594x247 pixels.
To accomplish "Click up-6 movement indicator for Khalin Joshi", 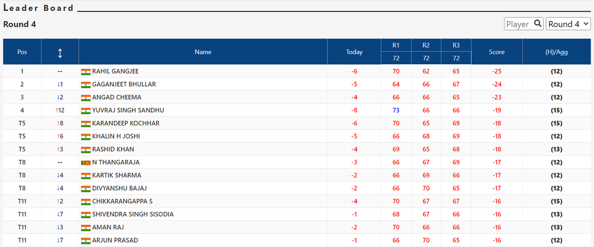I will pyautogui.click(x=60, y=136).
